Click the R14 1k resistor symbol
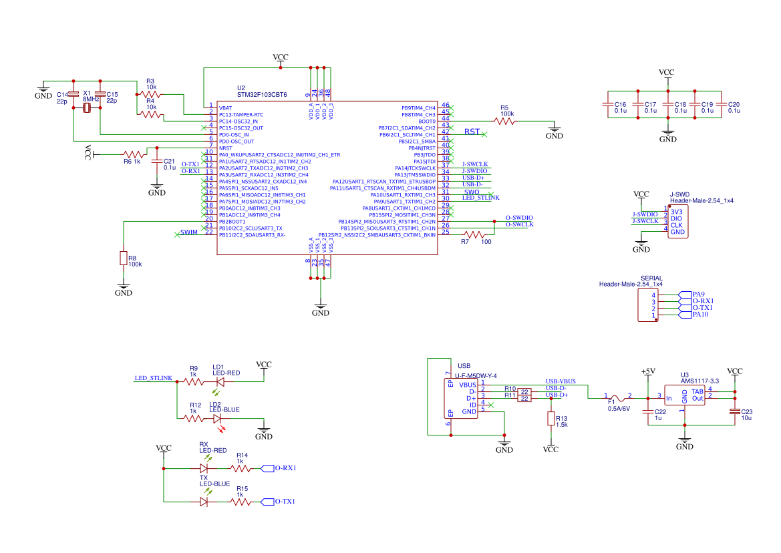781x553 pixels. point(241,468)
